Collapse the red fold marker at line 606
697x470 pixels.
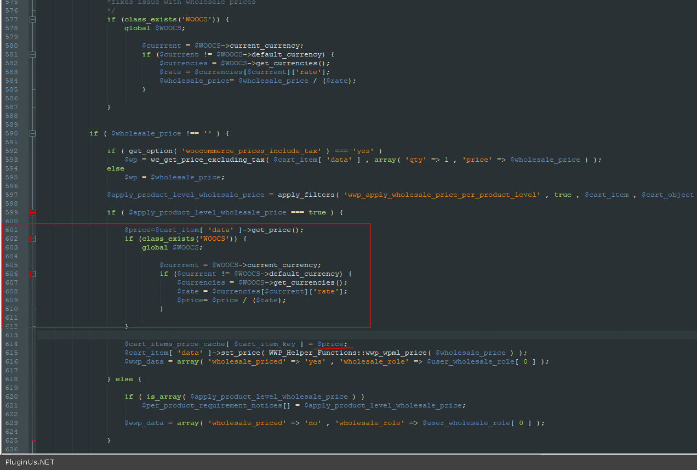point(33,274)
